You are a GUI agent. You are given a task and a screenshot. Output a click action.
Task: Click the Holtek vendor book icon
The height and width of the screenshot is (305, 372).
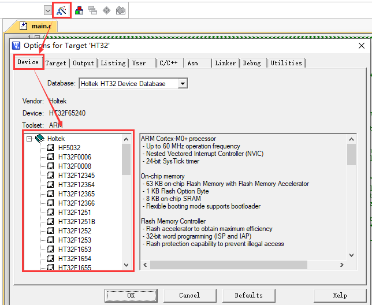(x=40, y=139)
